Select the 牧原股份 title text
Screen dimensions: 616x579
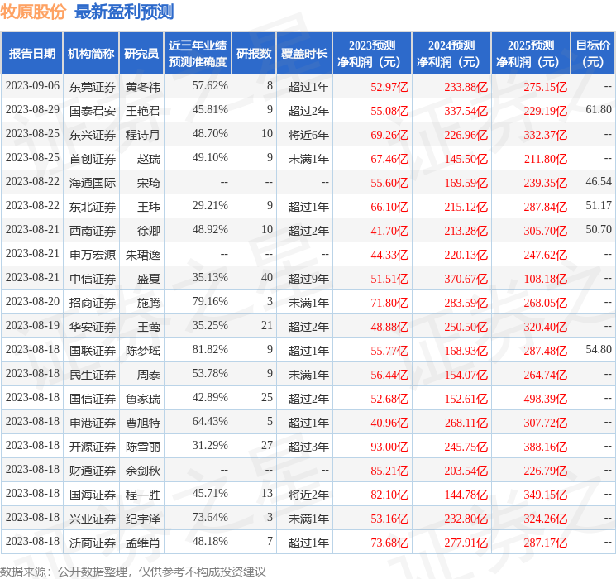(x=32, y=12)
